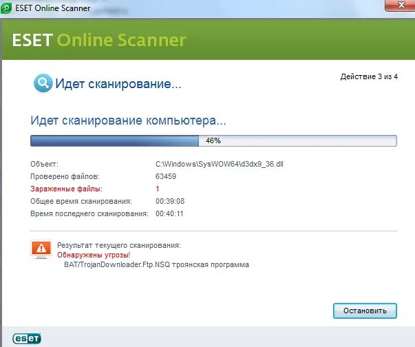Click 'Идет сканирование компьютера...' text
415x347 pixels.
pyautogui.click(x=129, y=120)
